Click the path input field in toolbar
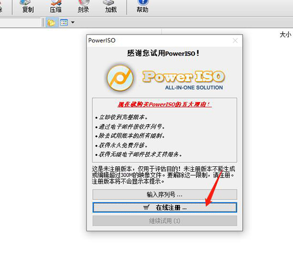 tap(20, 22)
